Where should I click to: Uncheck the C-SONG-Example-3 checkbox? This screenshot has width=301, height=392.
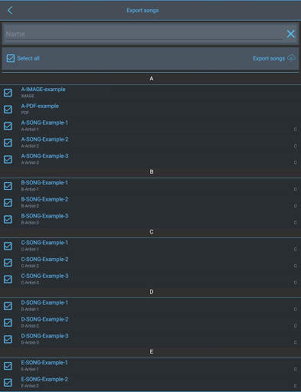pyautogui.click(x=8, y=279)
